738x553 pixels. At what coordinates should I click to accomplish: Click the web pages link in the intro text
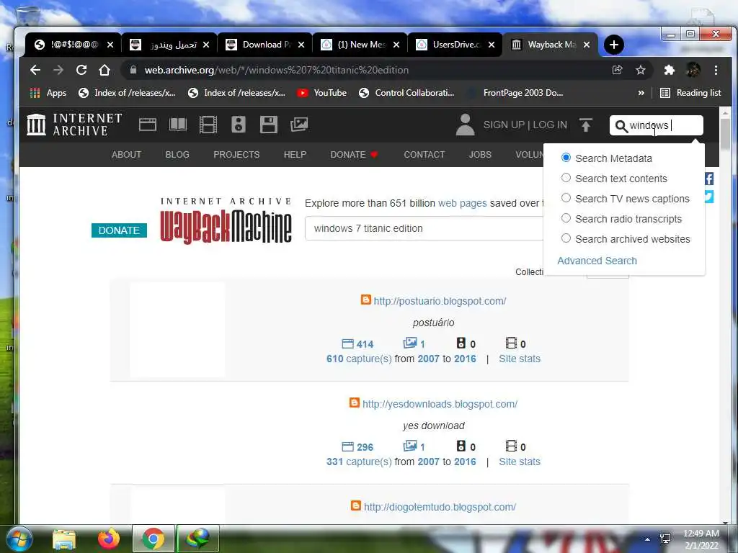pyautogui.click(x=462, y=203)
